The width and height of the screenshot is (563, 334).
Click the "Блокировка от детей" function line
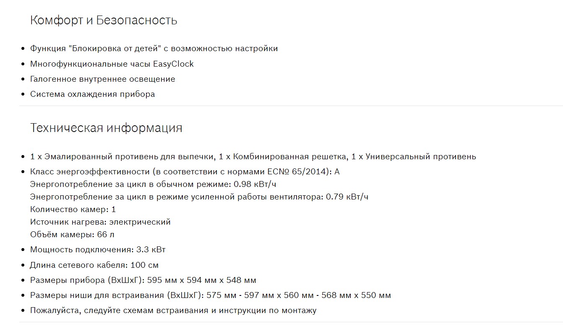pos(154,49)
